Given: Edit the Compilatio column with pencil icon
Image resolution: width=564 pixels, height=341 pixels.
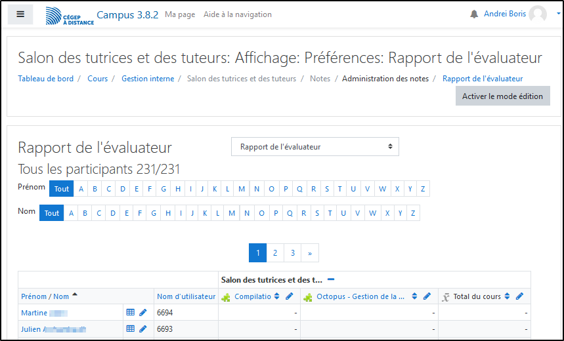Looking at the screenshot, I should coord(290,296).
